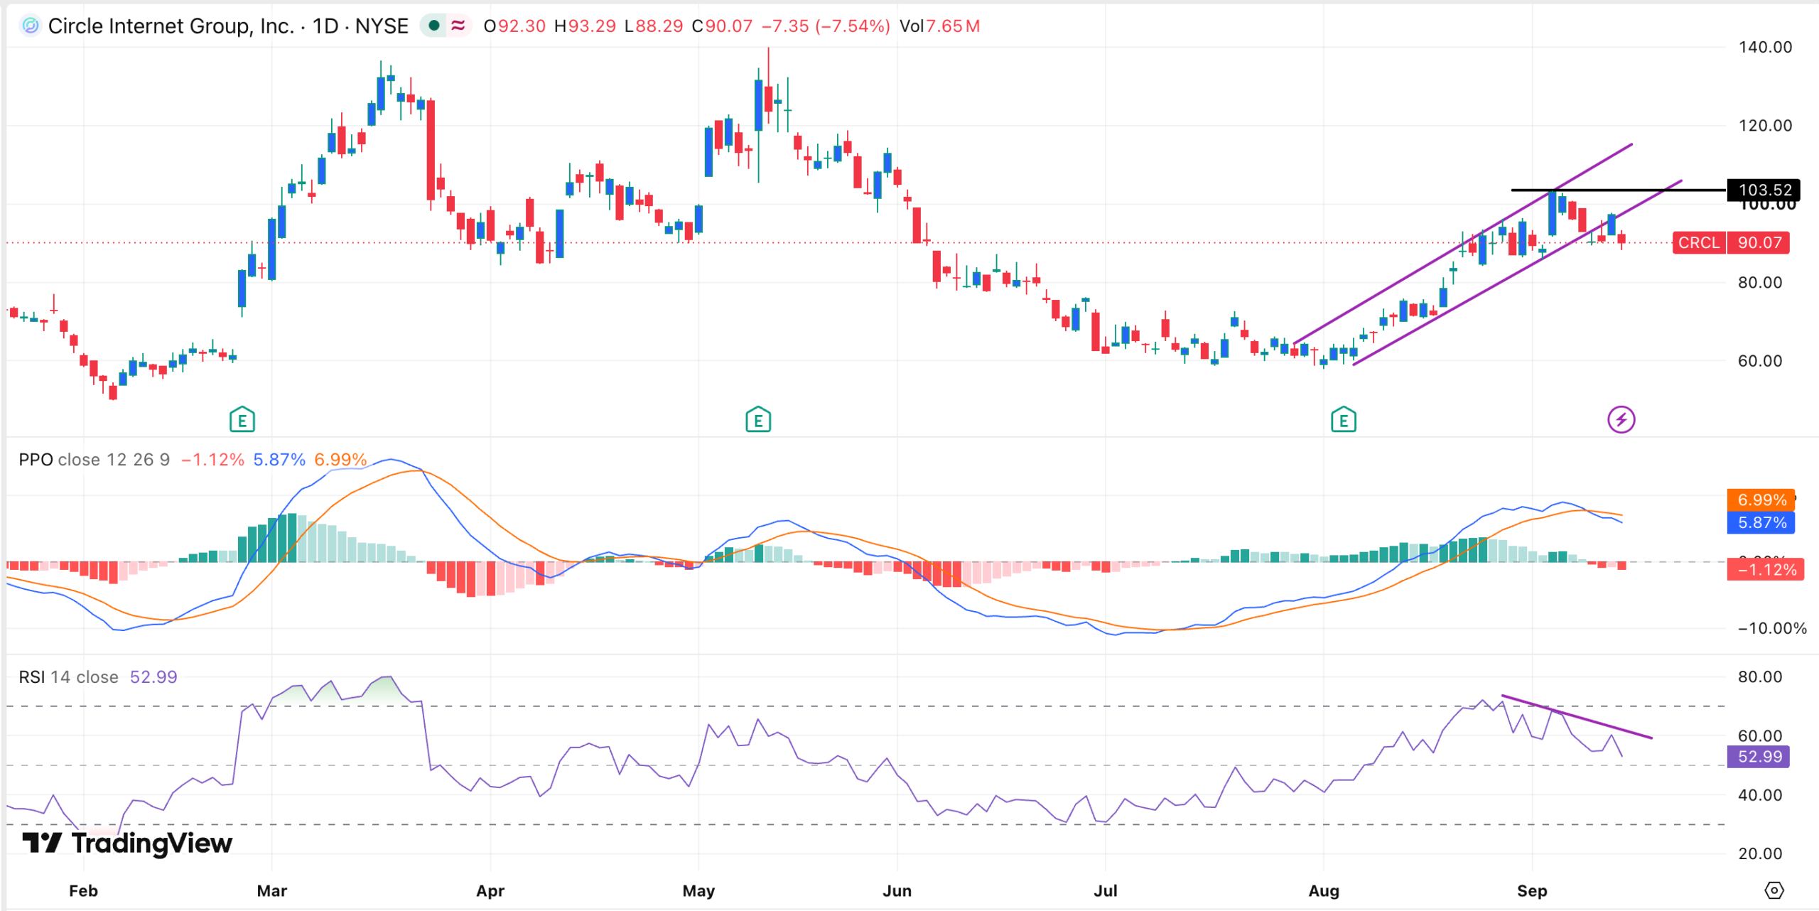Click the 103.52 horizontal line price label
Image resolution: width=1819 pixels, height=911 pixels.
(x=1764, y=190)
